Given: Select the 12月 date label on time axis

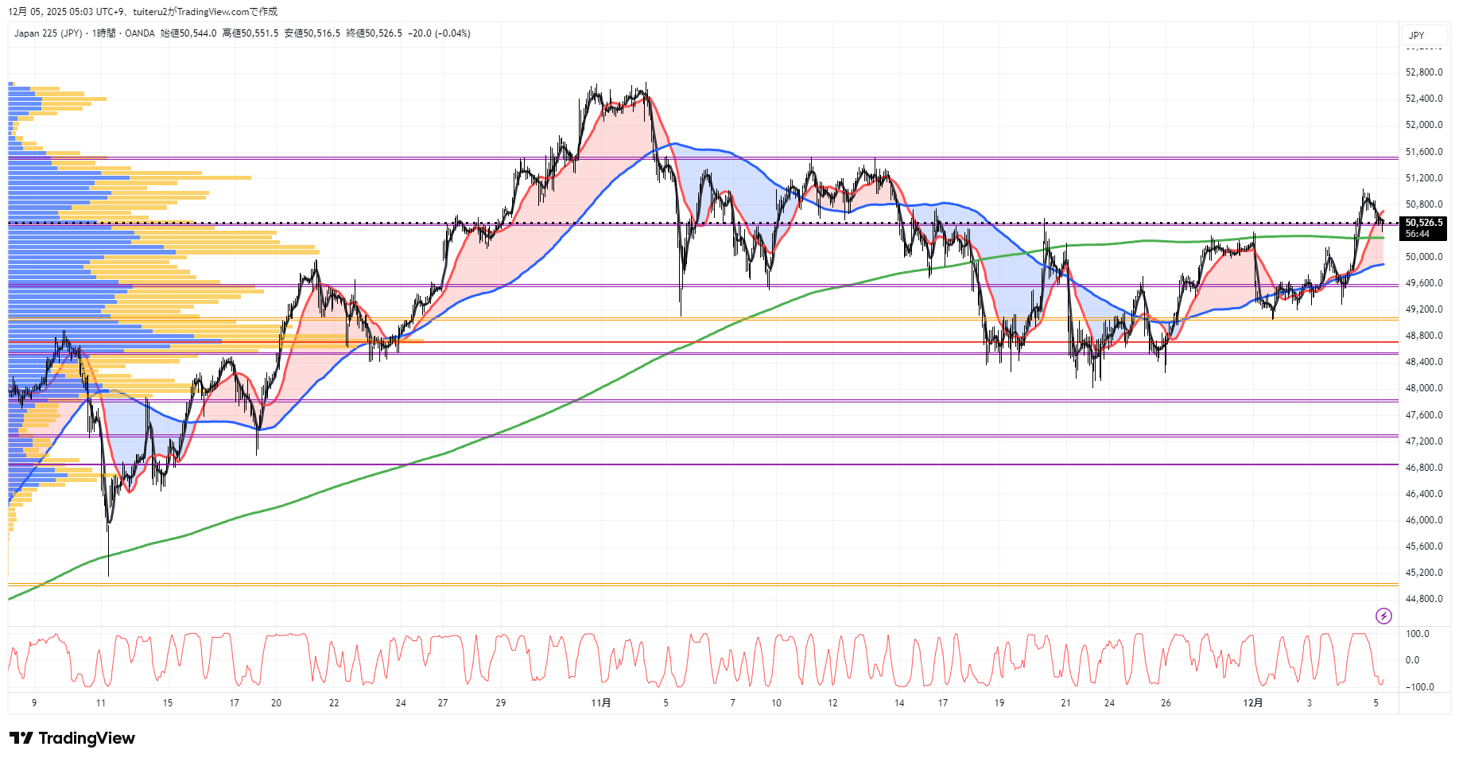Looking at the screenshot, I should [x=1252, y=703].
